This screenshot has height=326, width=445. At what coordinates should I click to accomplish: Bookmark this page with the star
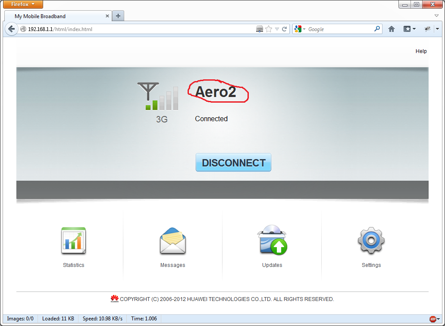[269, 29]
